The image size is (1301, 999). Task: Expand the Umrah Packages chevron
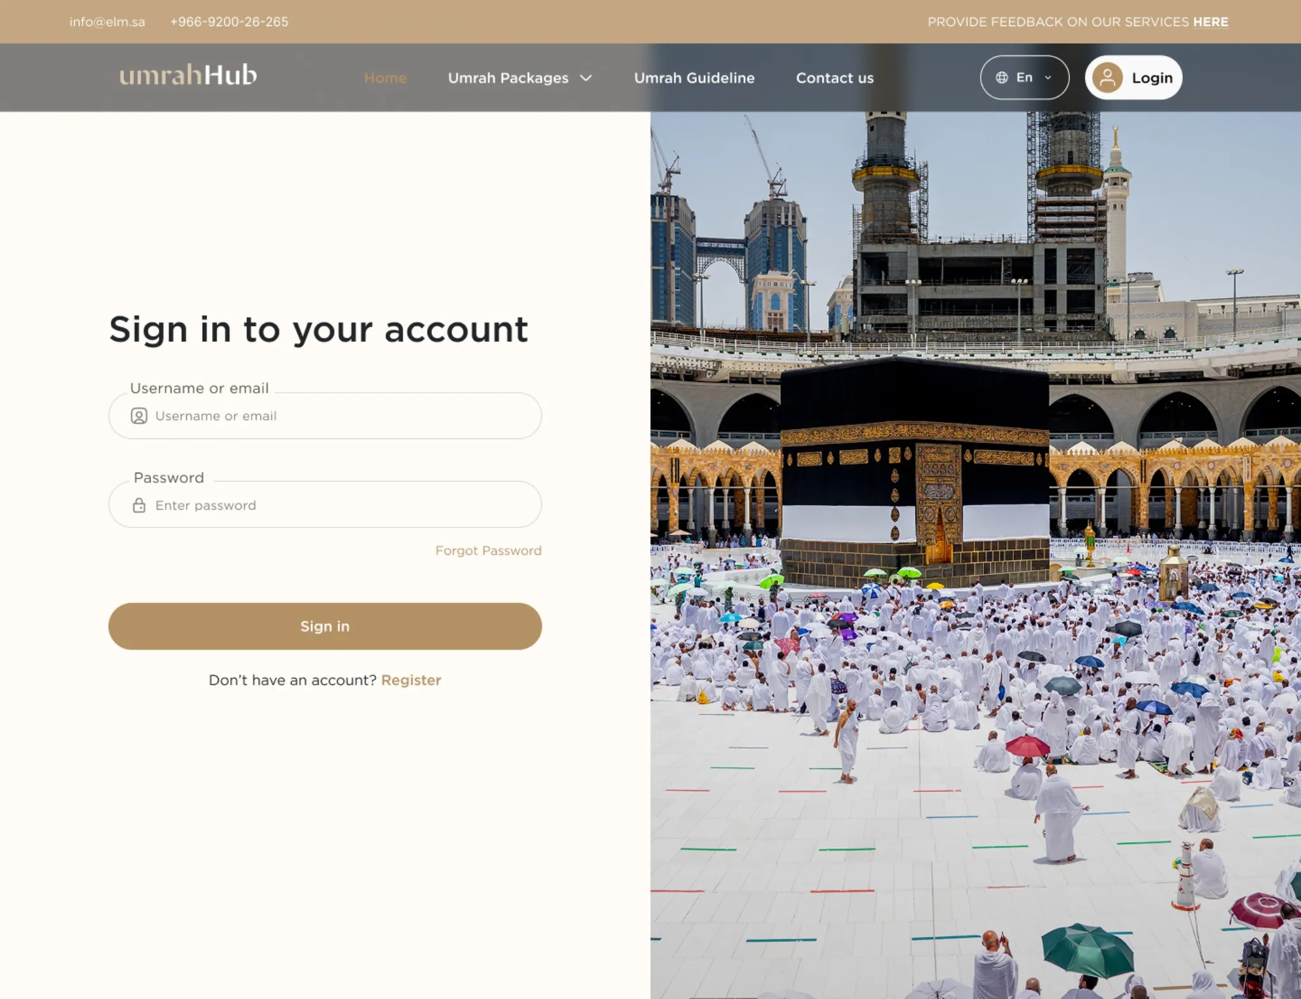point(586,78)
